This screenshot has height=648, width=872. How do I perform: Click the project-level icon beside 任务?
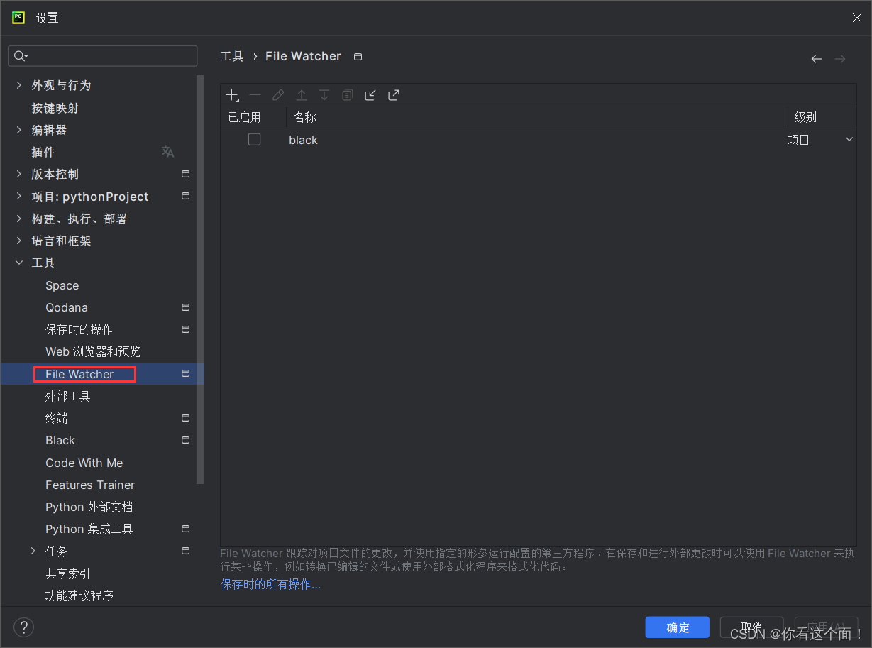185,551
